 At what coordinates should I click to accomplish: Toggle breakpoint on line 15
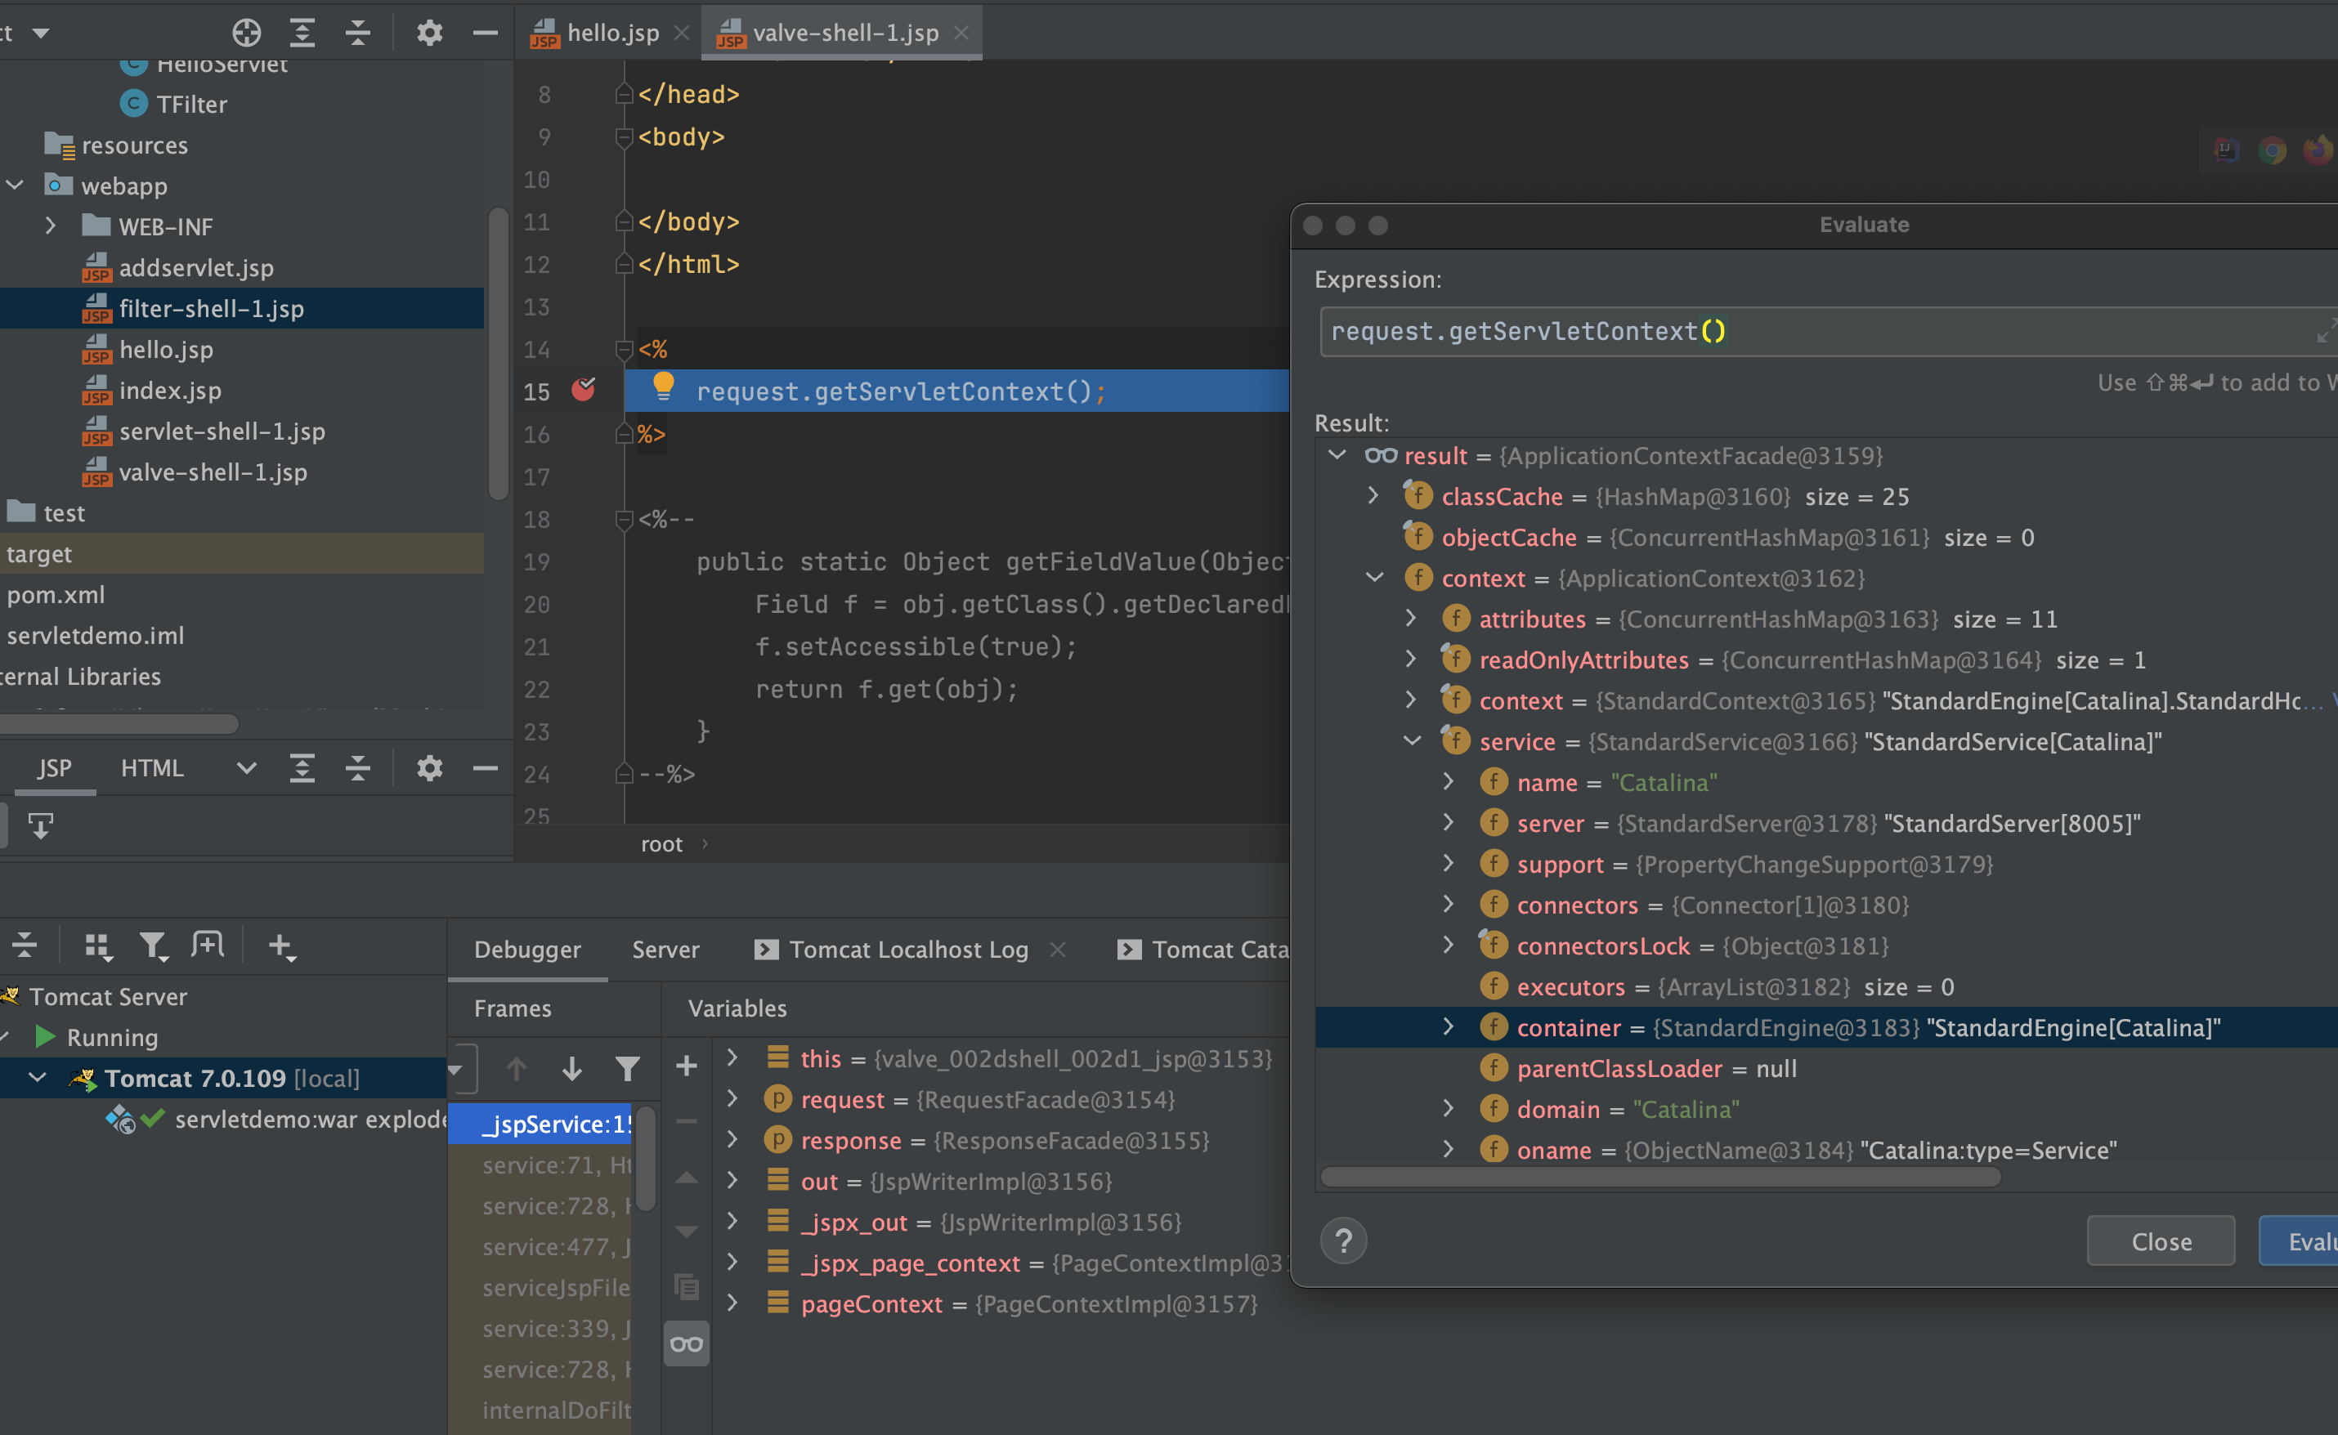coord(584,389)
